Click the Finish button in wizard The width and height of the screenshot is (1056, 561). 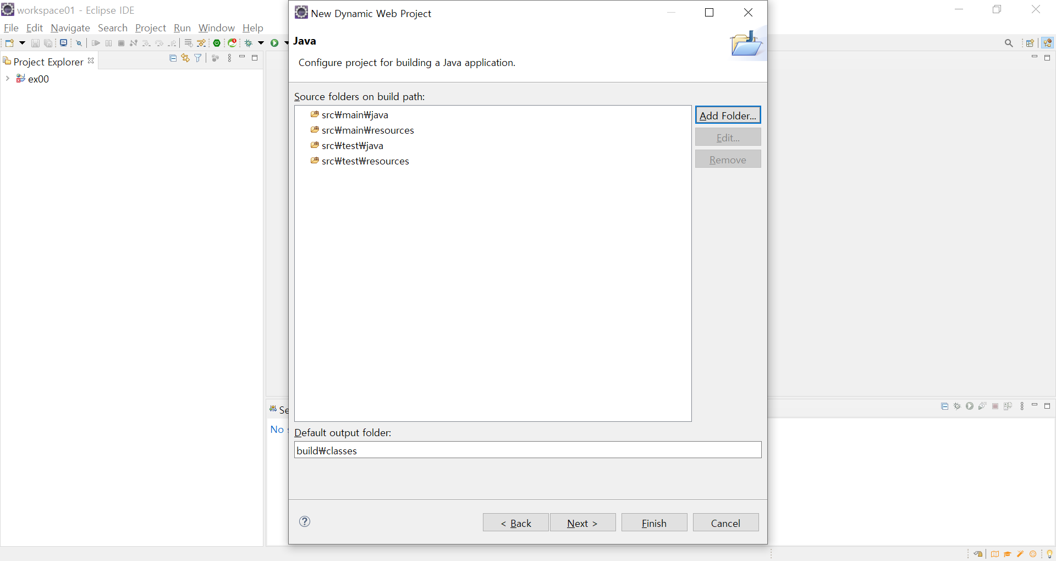(x=654, y=522)
